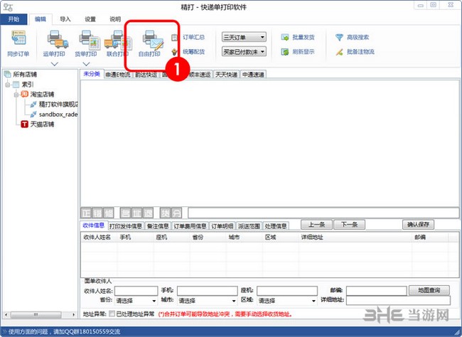Click the 货单打印 goods list print icon
462x337 pixels.
[90, 40]
